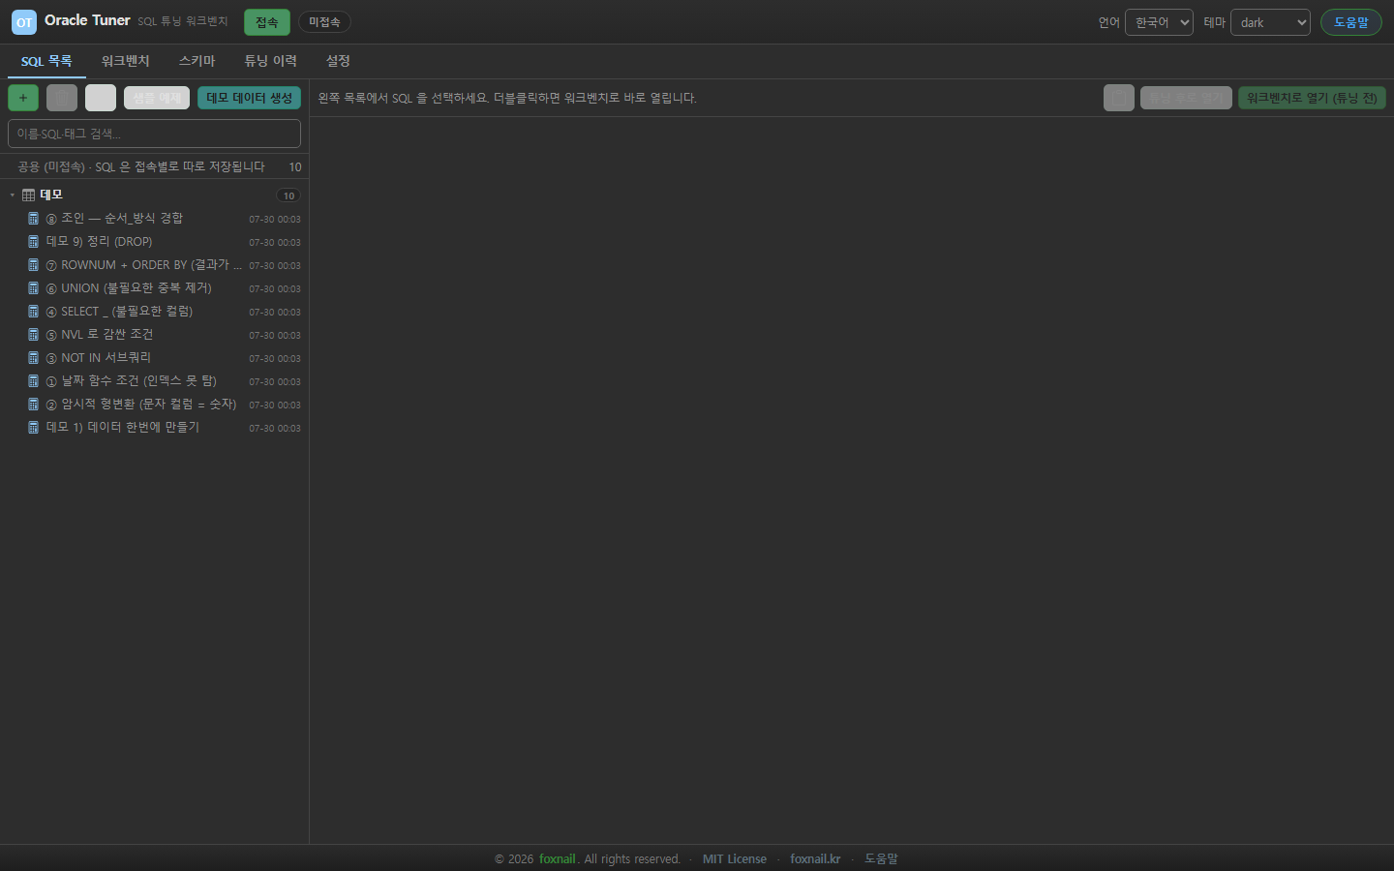Add a new SQL with the plus button
The image size is (1394, 871).
(x=23, y=98)
